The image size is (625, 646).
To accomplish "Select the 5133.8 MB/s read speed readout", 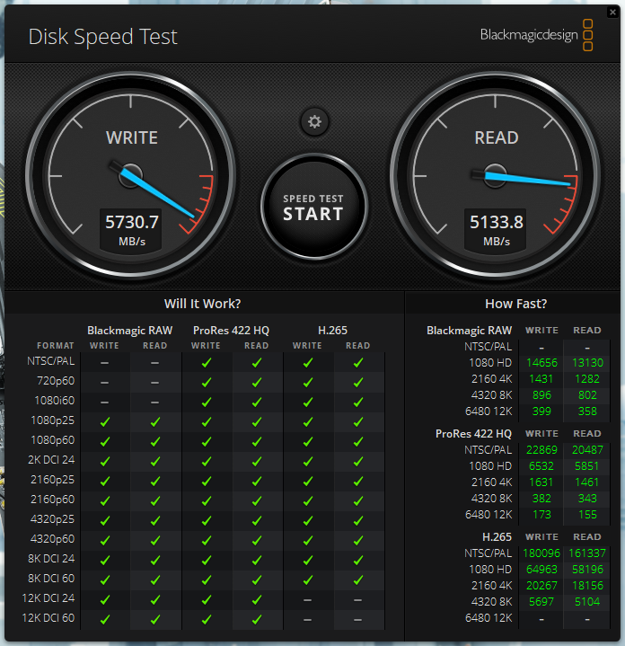I will click(x=496, y=222).
